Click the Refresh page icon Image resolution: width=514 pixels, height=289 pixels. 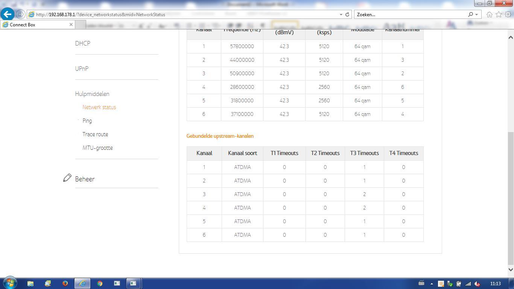tap(347, 14)
